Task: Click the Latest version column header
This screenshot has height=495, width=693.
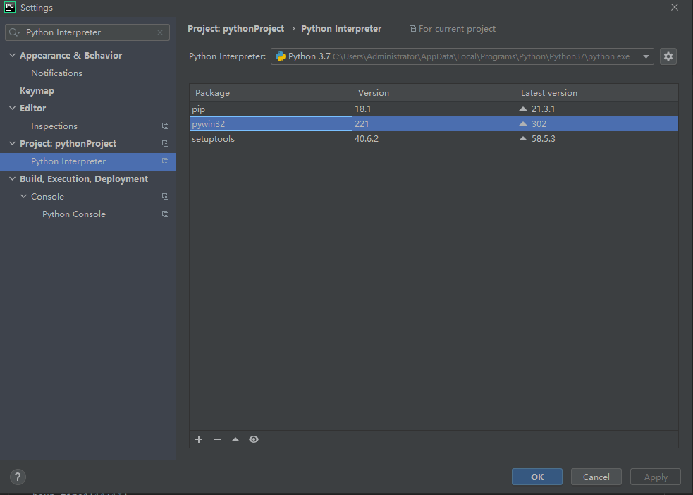Action: tap(596, 93)
